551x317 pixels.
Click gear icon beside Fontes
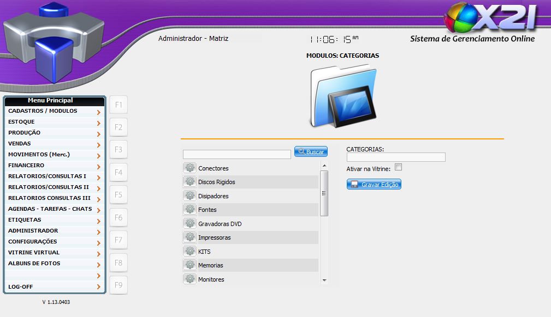pos(189,210)
